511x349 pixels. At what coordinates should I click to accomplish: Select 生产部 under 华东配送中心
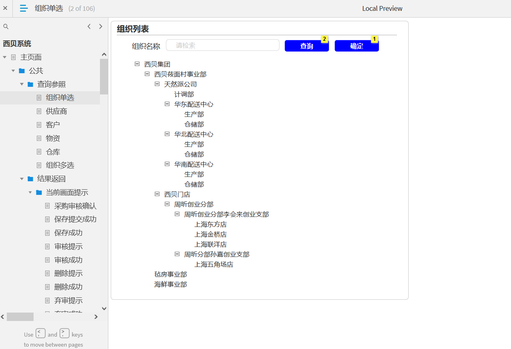coord(194,114)
